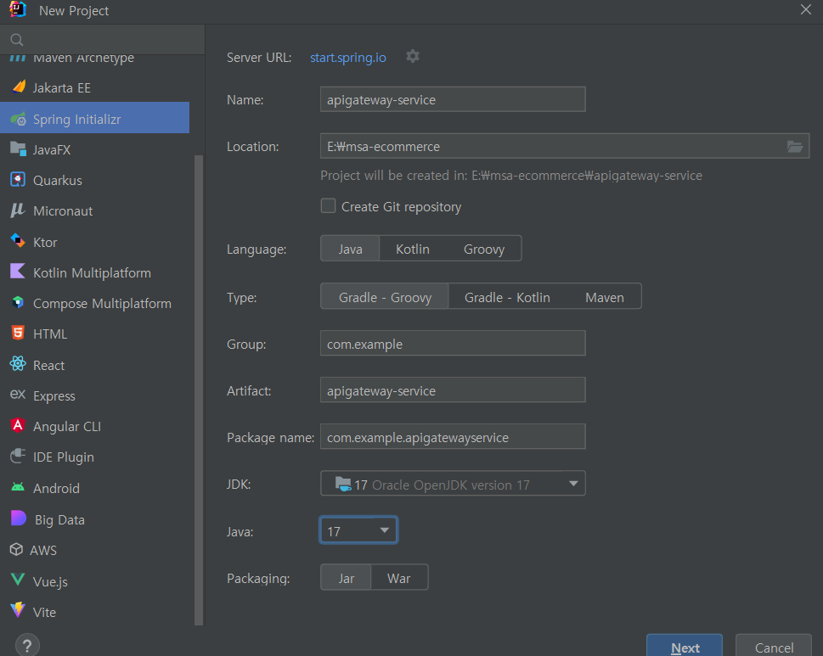Image resolution: width=823 pixels, height=656 pixels.
Task: Click the Group input field
Action: (x=453, y=343)
